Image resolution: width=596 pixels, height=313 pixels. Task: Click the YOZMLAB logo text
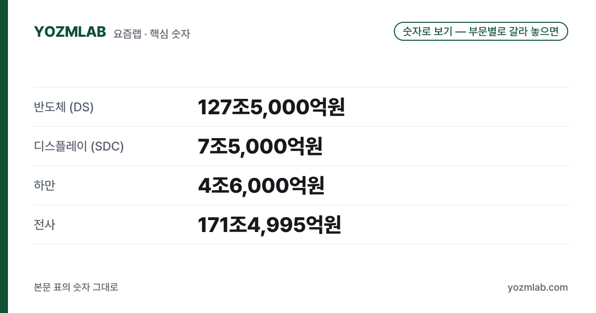coord(70,32)
